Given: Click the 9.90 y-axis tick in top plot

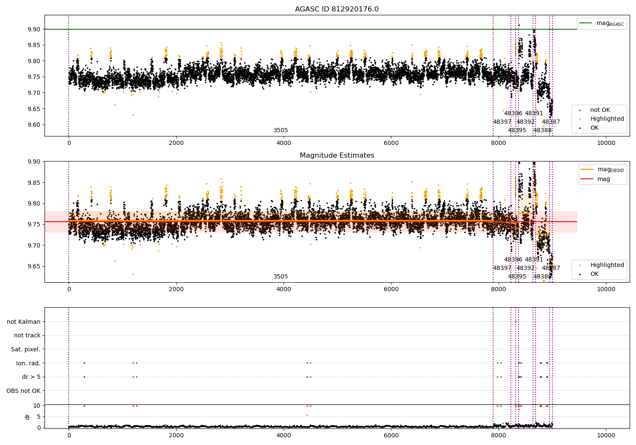Looking at the screenshot, I should (x=34, y=29).
